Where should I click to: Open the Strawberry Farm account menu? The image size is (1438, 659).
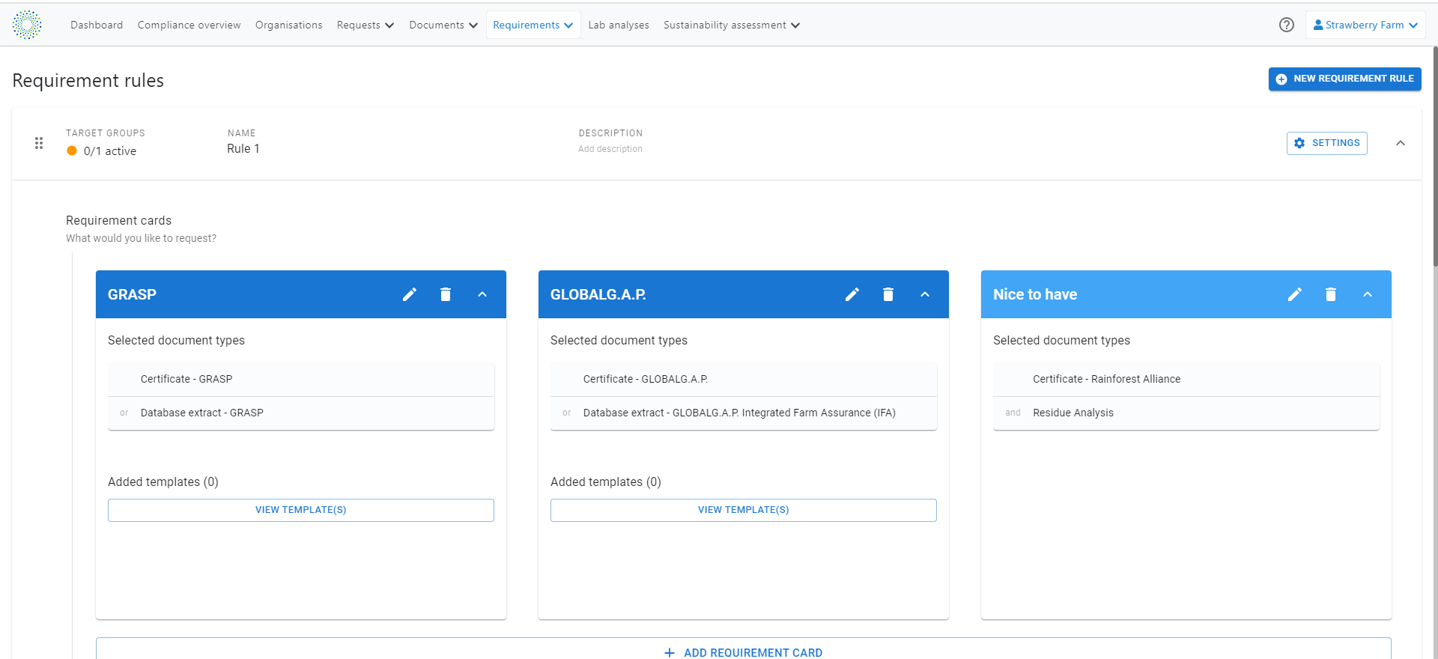1365,25
